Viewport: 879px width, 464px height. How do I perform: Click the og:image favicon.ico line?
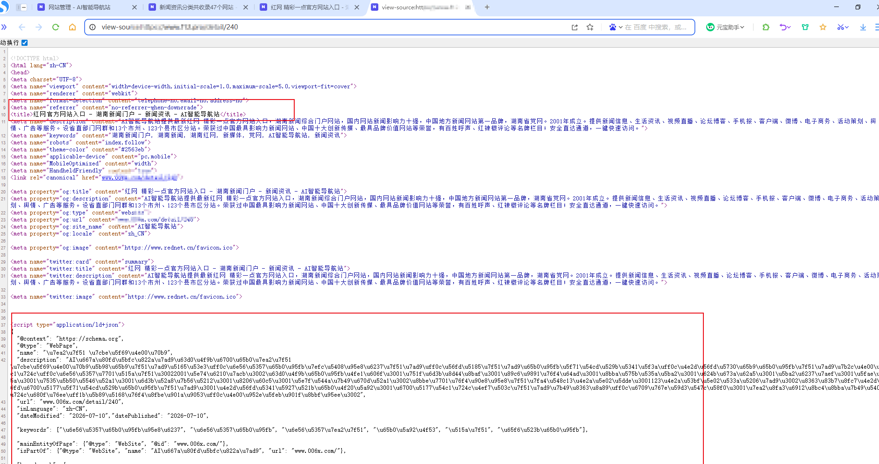[125, 248]
